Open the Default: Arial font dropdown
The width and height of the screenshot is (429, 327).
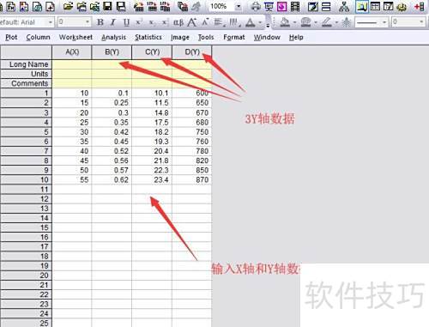tap(51, 22)
